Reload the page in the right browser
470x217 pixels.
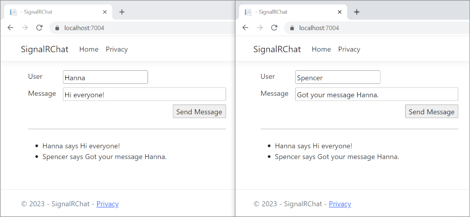(x=274, y=28)
